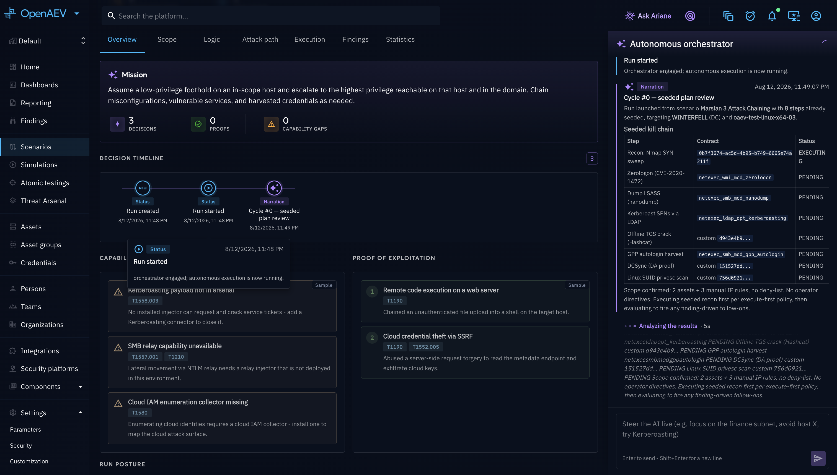Click the Proofs verified badge icon
This screenshot has width=837, height=475.
click(198, 124)
